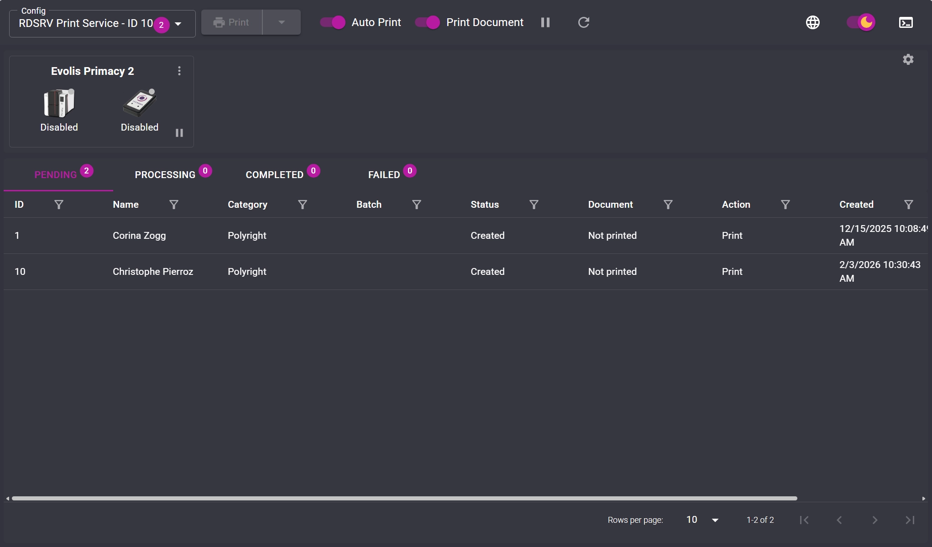932x547 pixels.
Task: Filter the Action column
Action: pos(785,205)
